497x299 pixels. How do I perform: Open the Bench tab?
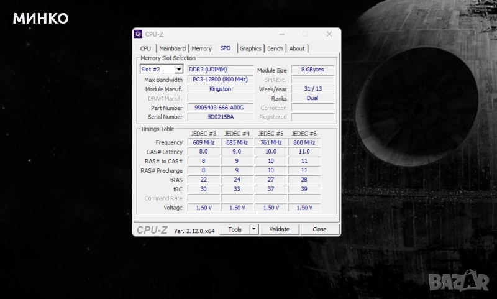point(275,48)
